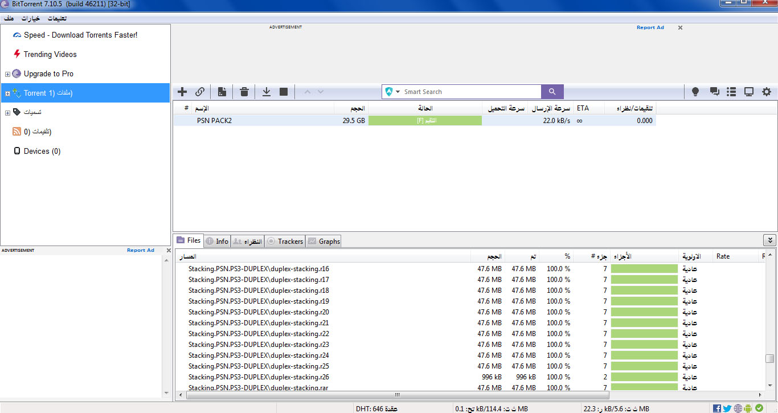Viewport: 778px width, 413px height.
Task: Open the search provider dropdown arrow
Action: coord(398,92)
